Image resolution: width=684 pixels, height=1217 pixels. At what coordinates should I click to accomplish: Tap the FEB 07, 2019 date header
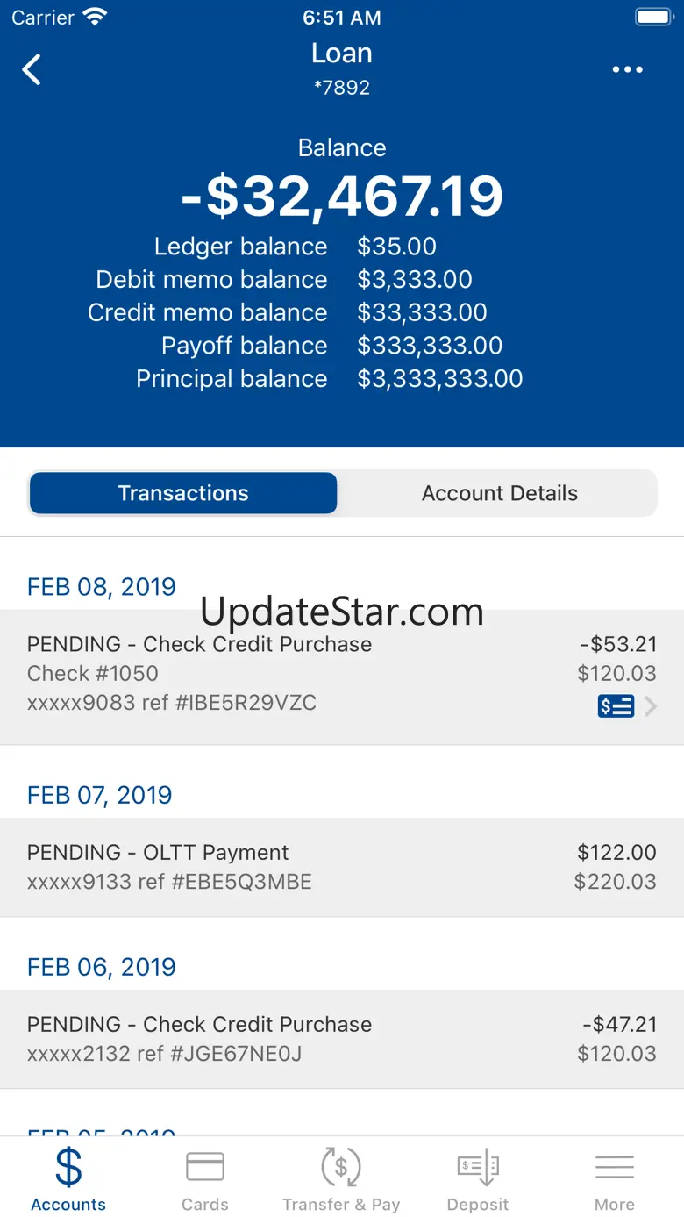tap(100, 795)
